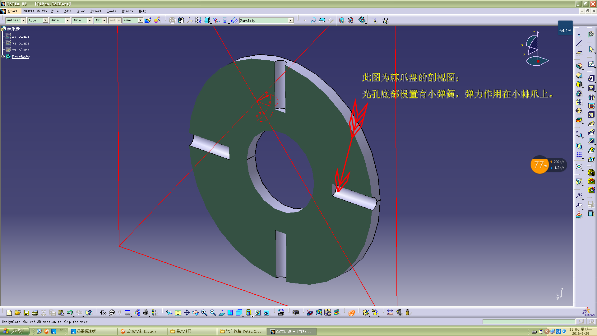Open the Formula f(x) editor
Viewport: 597px width, 336px height.
(x=103, y=313)
